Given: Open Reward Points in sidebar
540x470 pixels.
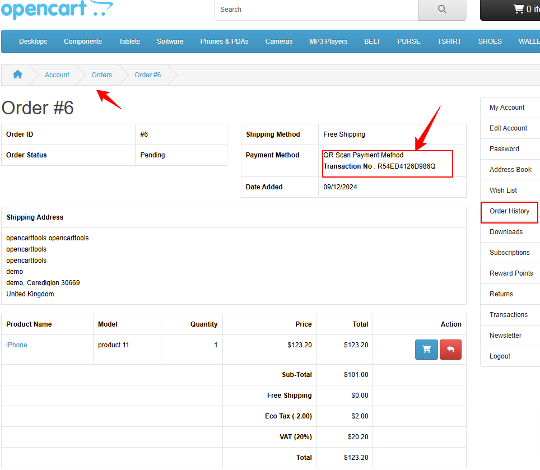Looking at the screenshot, I should pyautogui.click(x=510, y=273).
